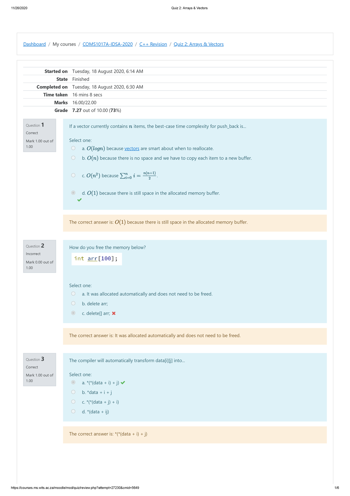The width and height of the screenshot is (350, 496).
Task: Click the green checkmark under Question 1
Action: pyautogui.click(x=79, y=200)
